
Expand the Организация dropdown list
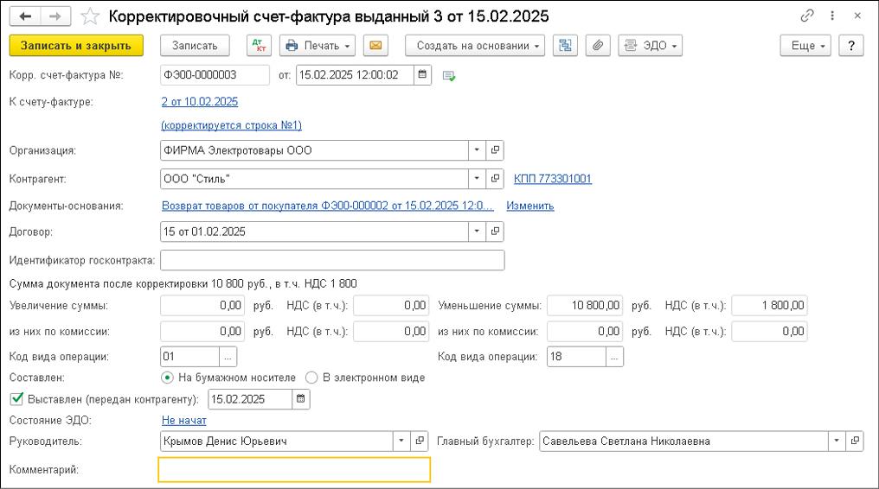(x=477, y=150)
